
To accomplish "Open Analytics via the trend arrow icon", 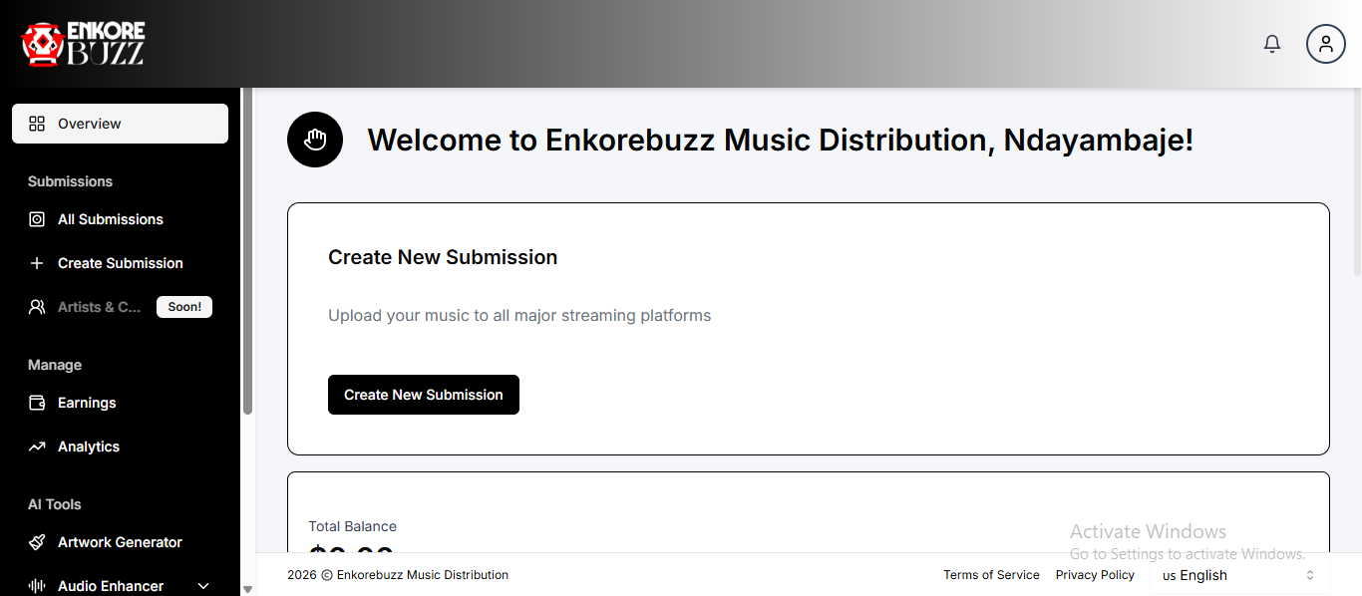I will click(37, 447).
